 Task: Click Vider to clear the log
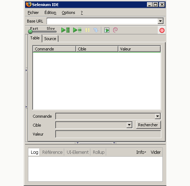[x=156, y=152]
